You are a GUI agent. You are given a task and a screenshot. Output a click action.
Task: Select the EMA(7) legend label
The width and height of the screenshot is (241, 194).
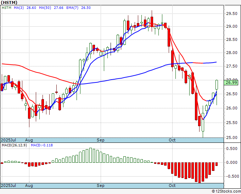coord(72,8)
